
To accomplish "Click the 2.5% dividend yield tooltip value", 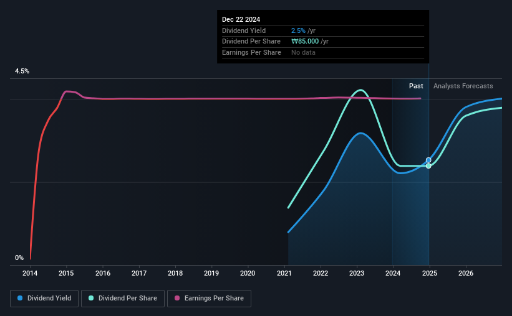I will [x=298, y=30].
